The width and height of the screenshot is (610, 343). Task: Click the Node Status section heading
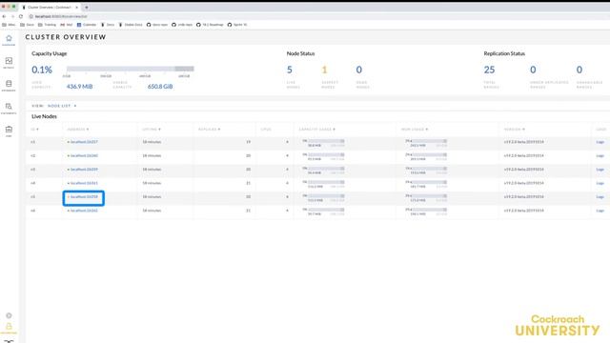(x=301, y=53)
